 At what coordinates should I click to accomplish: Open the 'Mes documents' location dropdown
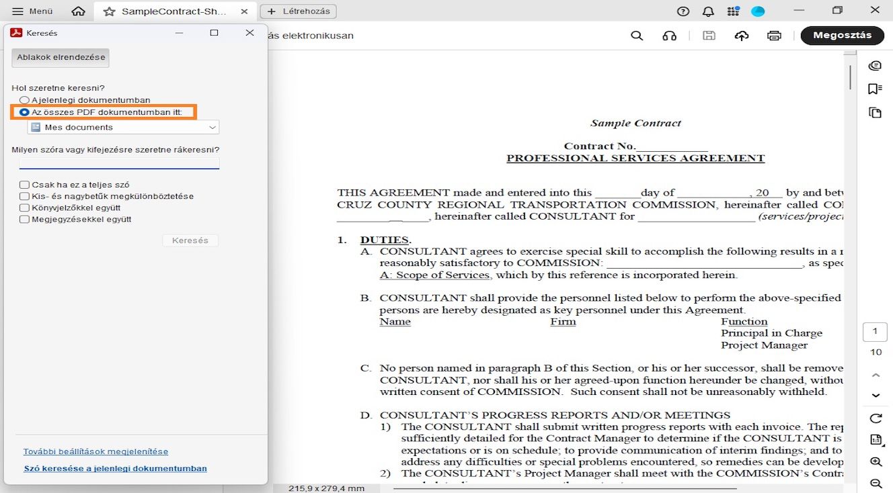coord(123,127)
